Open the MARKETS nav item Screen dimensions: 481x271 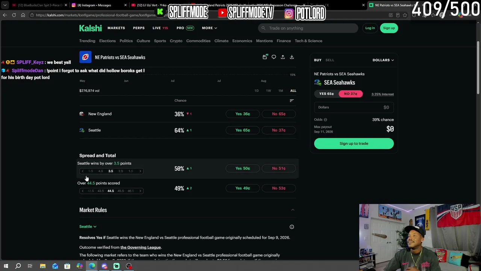coord(116,28)
